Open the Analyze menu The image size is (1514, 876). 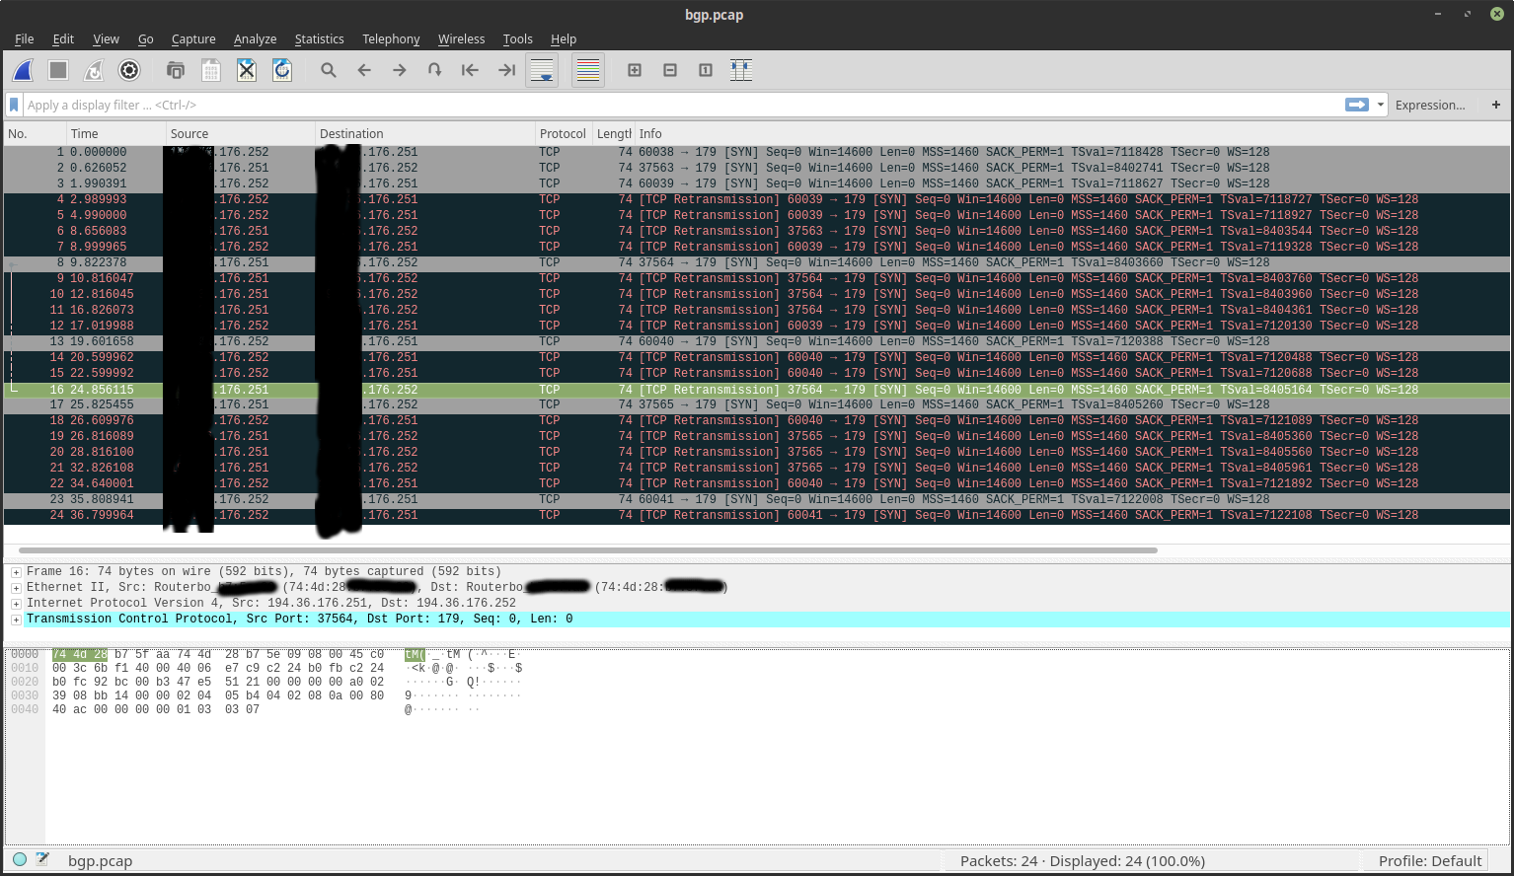click(255, 39)
